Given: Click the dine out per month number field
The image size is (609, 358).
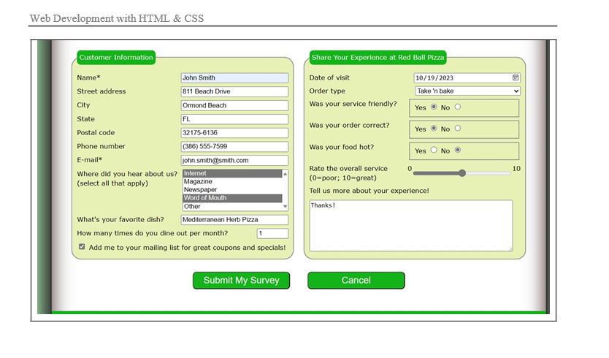Looking at the screenshot, I should [272, 233].
